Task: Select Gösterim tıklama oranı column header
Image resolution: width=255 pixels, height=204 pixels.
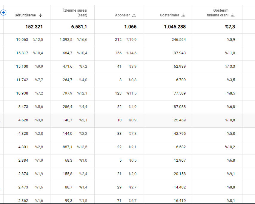Action: 218,13
